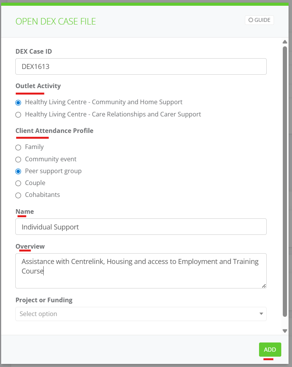Click the Outlet Activity label

tap(38, 86)
